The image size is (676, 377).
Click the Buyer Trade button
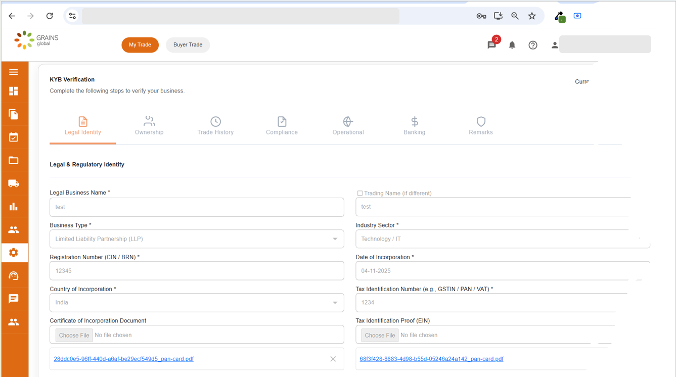click(x=188, y=45)
